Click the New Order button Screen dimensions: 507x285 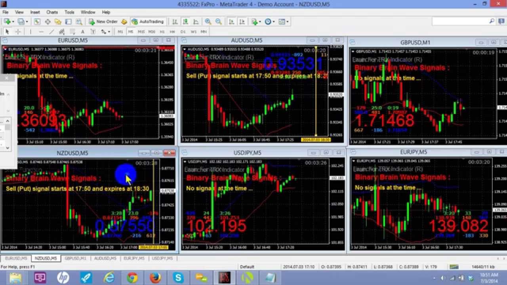pos(104,21)
